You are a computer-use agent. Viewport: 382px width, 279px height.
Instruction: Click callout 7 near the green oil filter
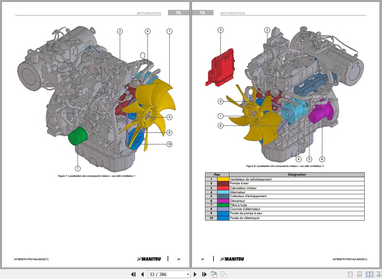click(x=78, y=168)
